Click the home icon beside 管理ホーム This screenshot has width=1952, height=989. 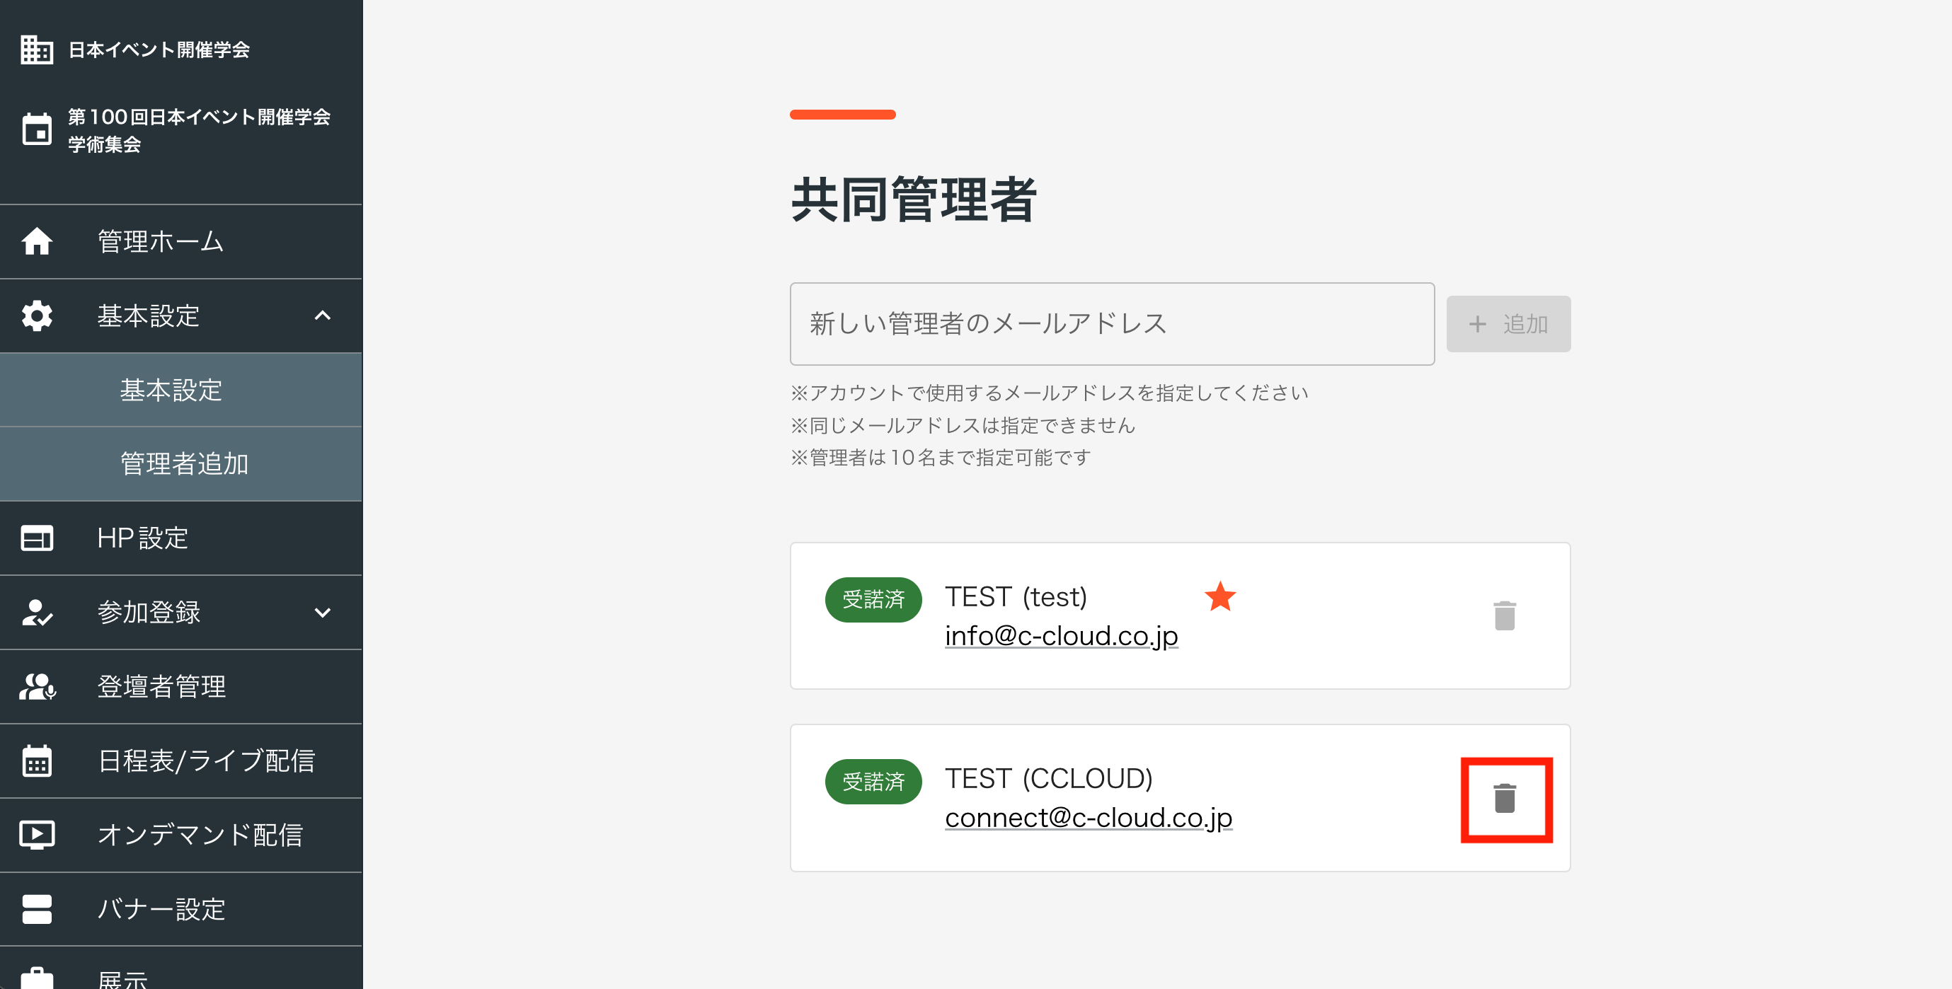point(36,241)
